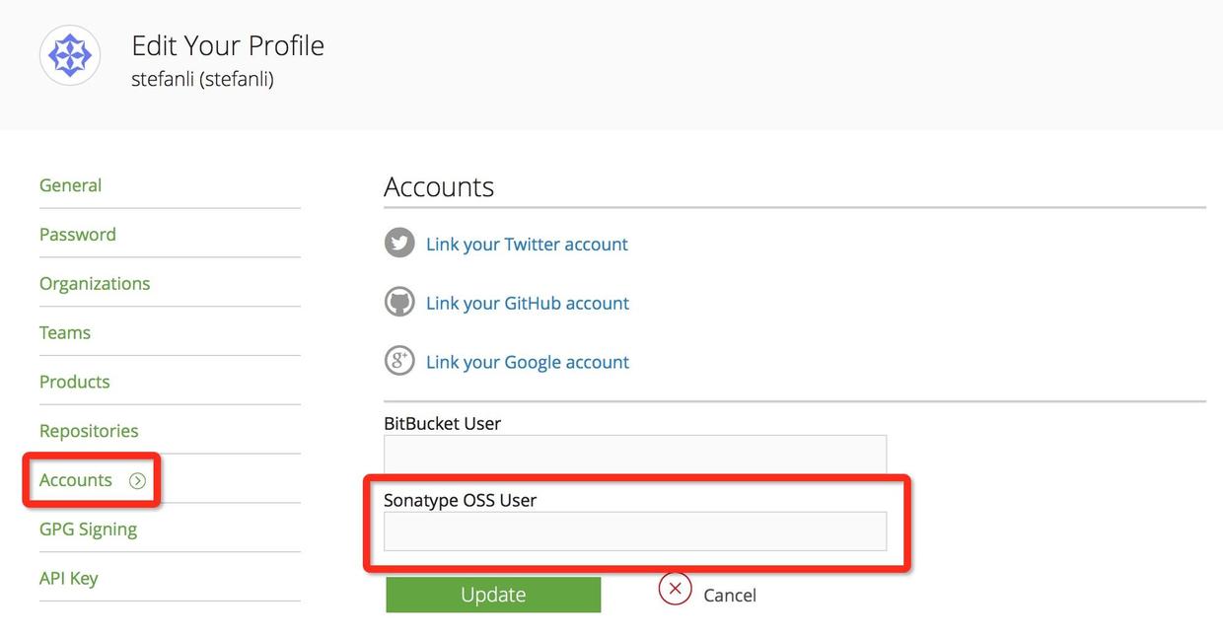Screen dimensions: 1223x636
Task: Navigate to Repositories in sidebar
Action: pyautogui.click(x=89, y=431)
